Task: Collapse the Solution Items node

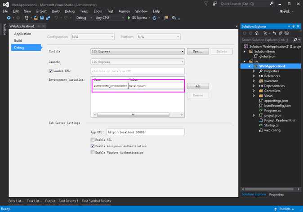Action: [245, 51]
